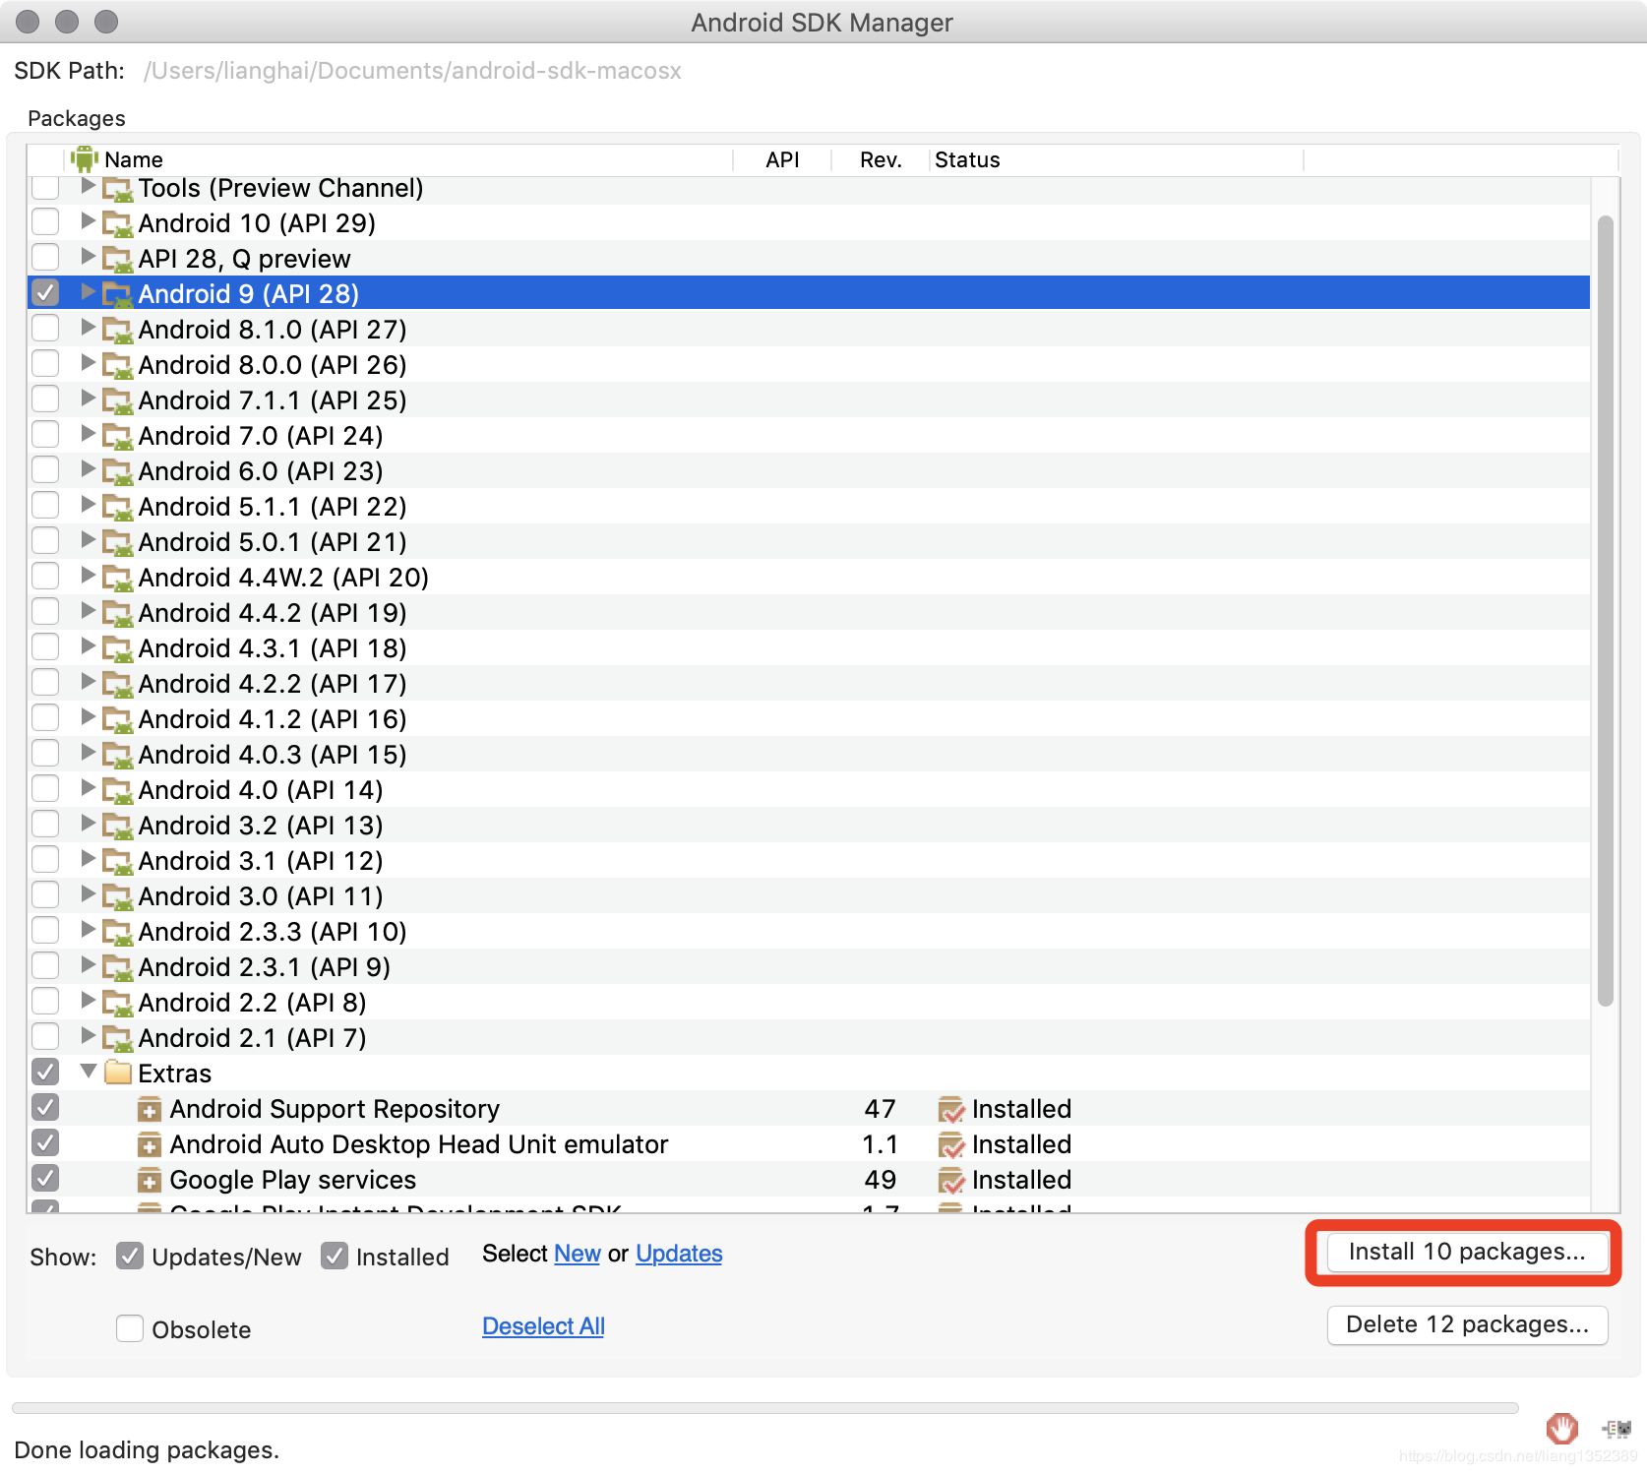Expand the Tools (Preview Channel) node
This screenshot has height=1474, width=1647.
pos(88,185)
